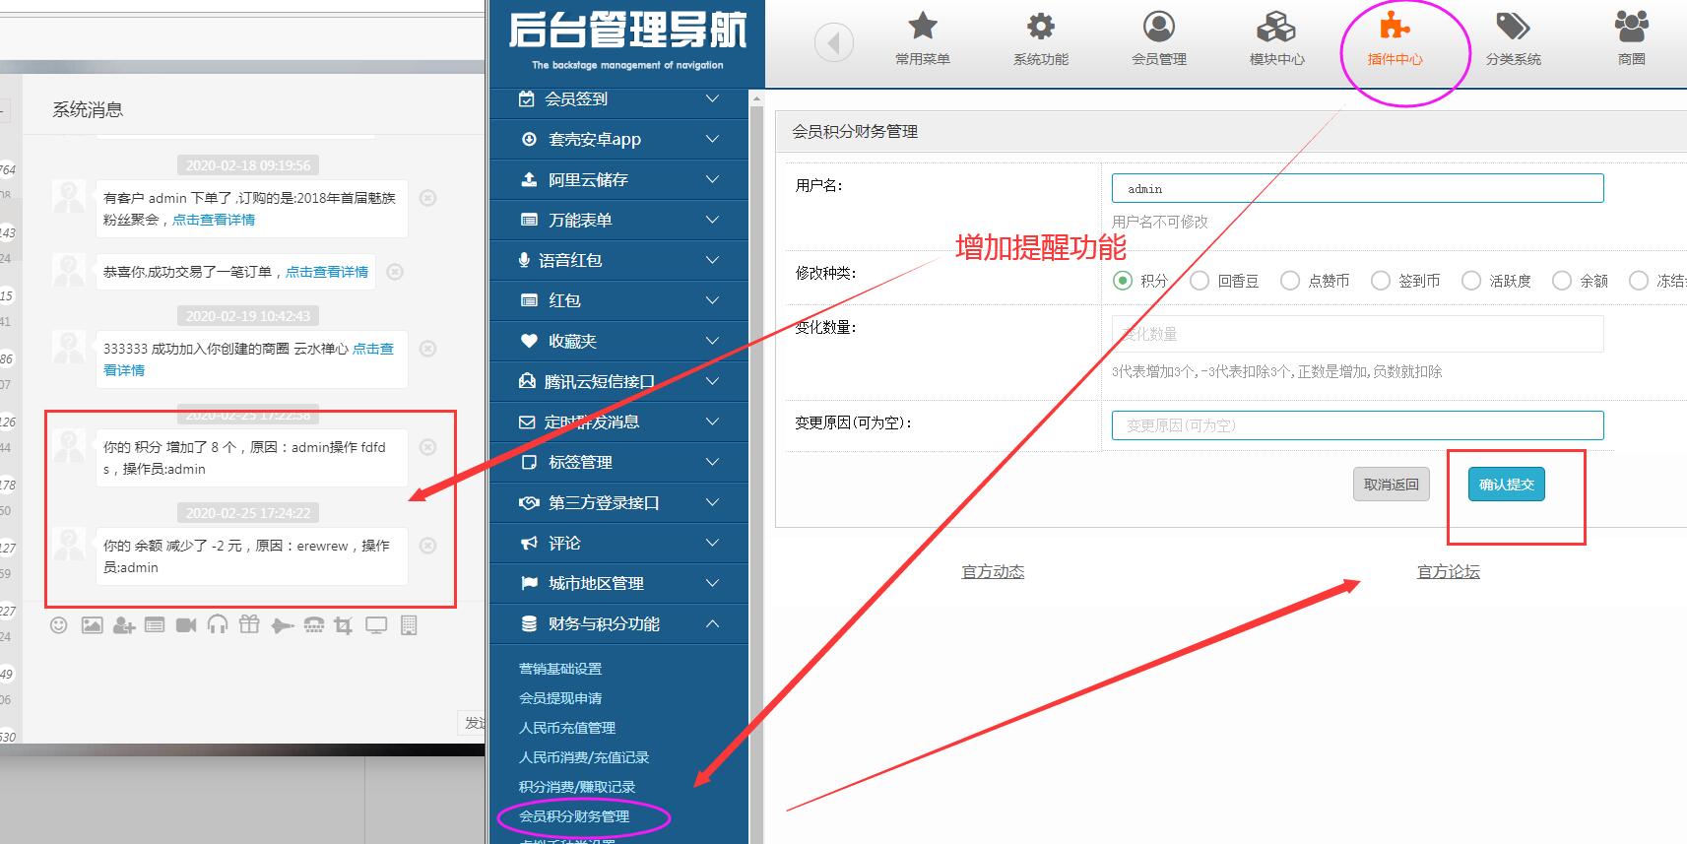Viewport: 1687px width, 844px height.
Task: Expand the 万能表单 sidebar section
Action: tap(620, 220)
